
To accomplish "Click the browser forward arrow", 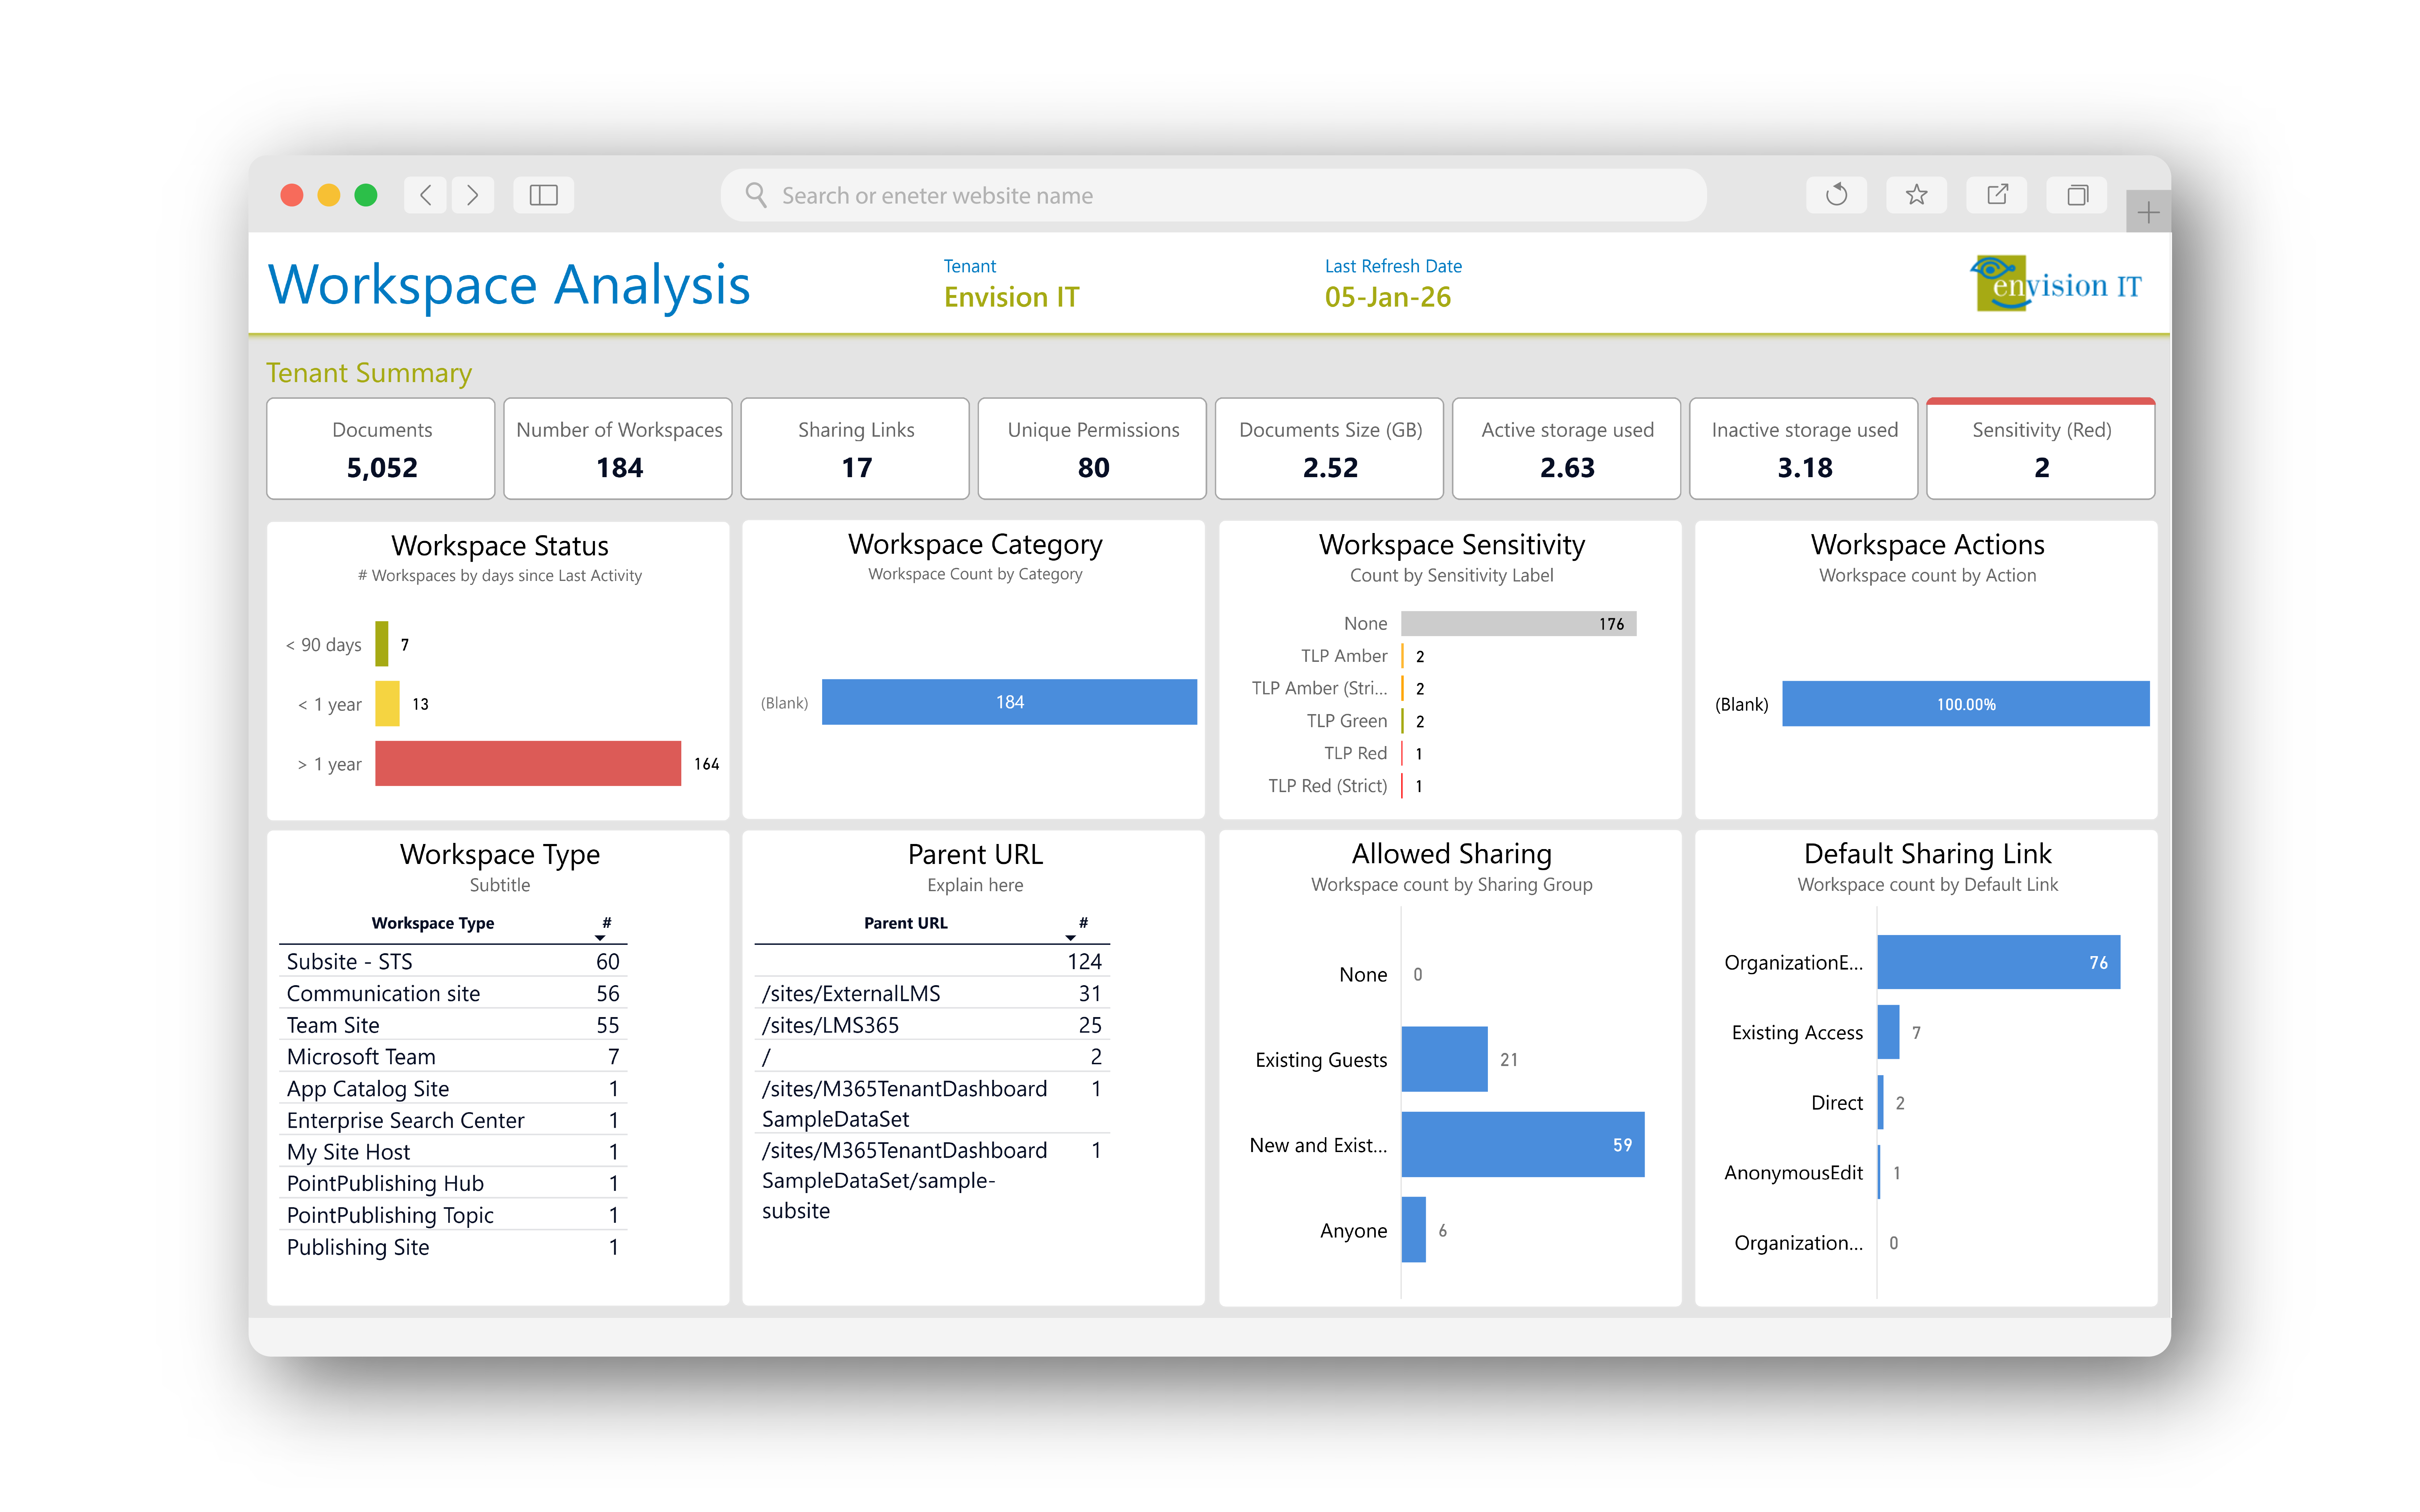I will (472, 195).
